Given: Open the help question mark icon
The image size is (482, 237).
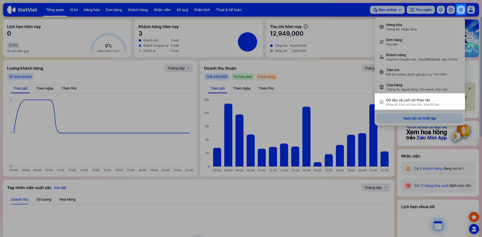Looking at the screenshot, I should click(x=451, y=10).
